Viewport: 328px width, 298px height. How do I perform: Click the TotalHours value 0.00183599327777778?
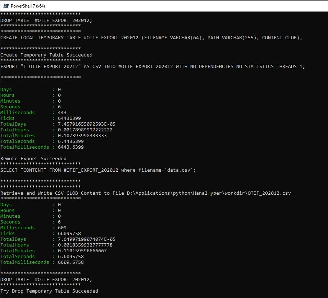pyautogui.click(x=85, y=245)
